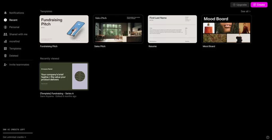Open Shared with me section
Viewport: 272px width, 140px height.
[x=18, y=34]
